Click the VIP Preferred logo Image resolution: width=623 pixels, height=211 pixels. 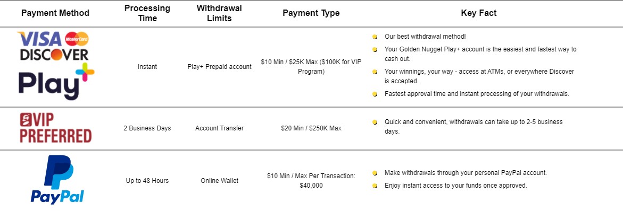coord(56,128)
